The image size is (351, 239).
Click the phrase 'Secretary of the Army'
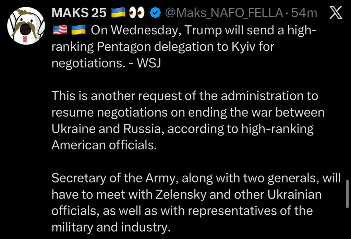click(x=115, y=178)
